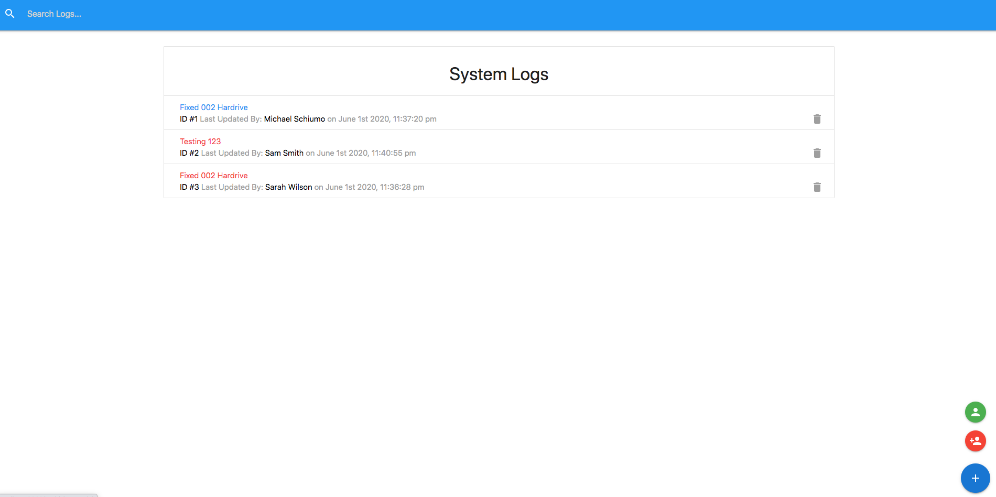
Task: Open the blue Fixed 002 Hardrive log
Action: [214, 107]
